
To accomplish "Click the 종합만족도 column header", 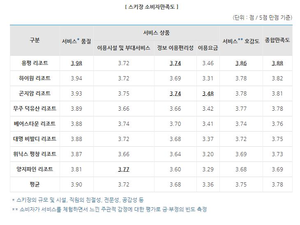I will point(277,40).
